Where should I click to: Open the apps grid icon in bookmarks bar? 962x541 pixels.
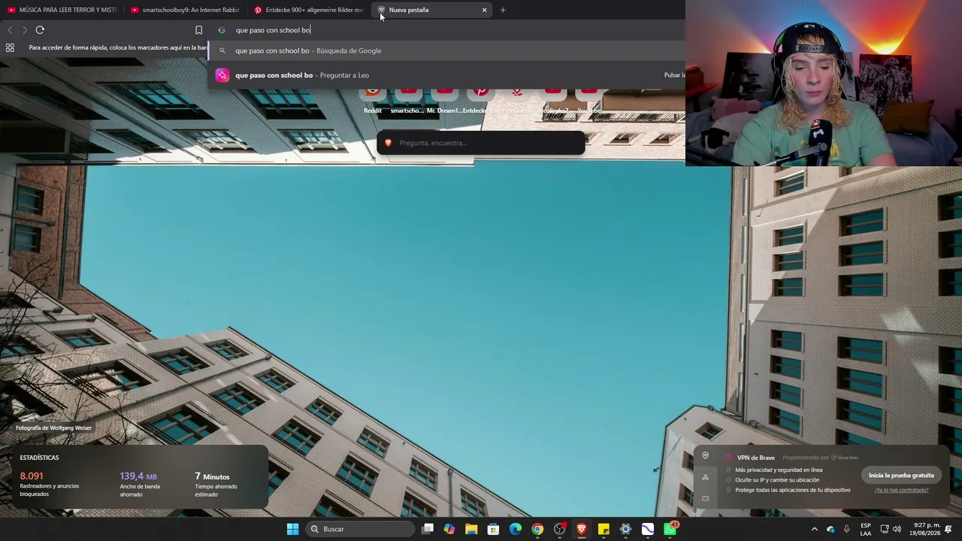point(10,47)
